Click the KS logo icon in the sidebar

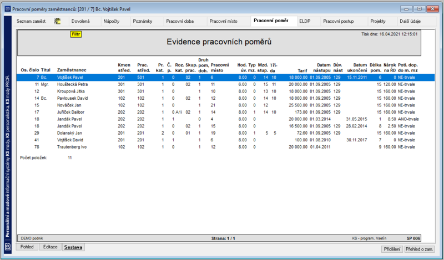[x=8, y=247]
